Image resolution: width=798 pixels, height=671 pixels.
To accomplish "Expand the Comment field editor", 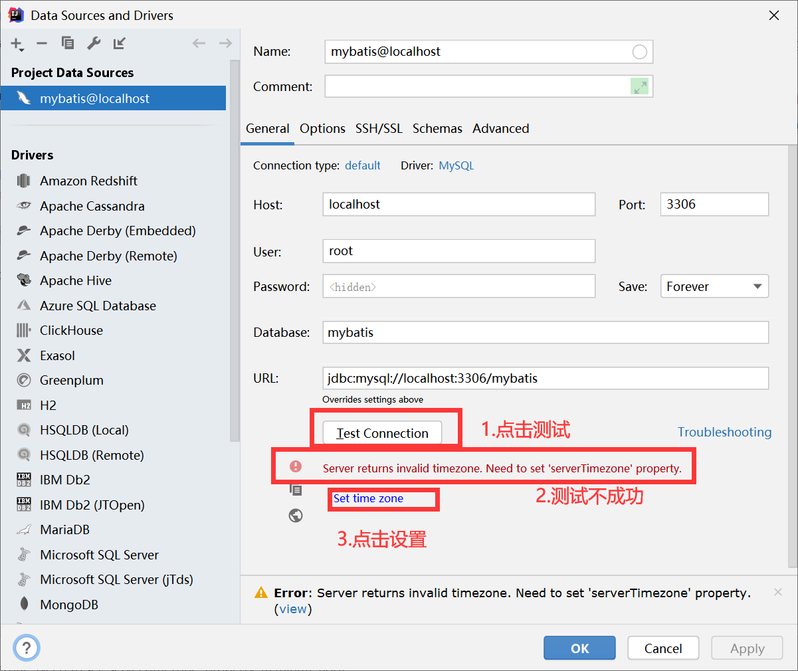I will point(639,86).
